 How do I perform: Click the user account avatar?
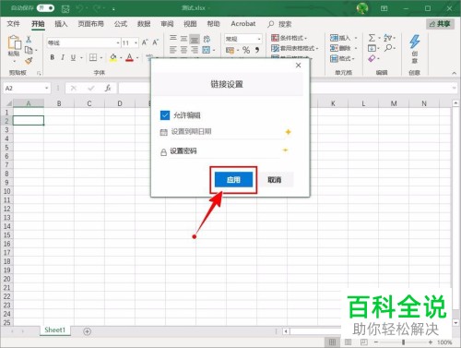click(x=362, y=8)
